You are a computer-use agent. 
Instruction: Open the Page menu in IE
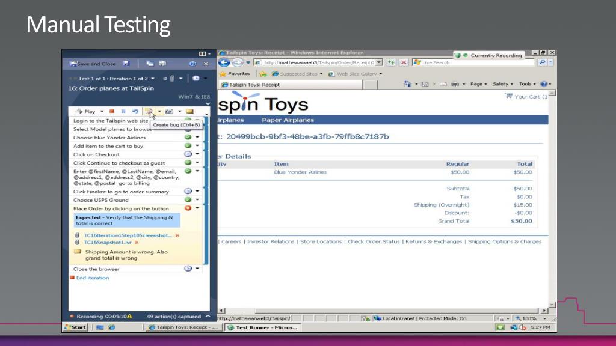click(478, 84)
